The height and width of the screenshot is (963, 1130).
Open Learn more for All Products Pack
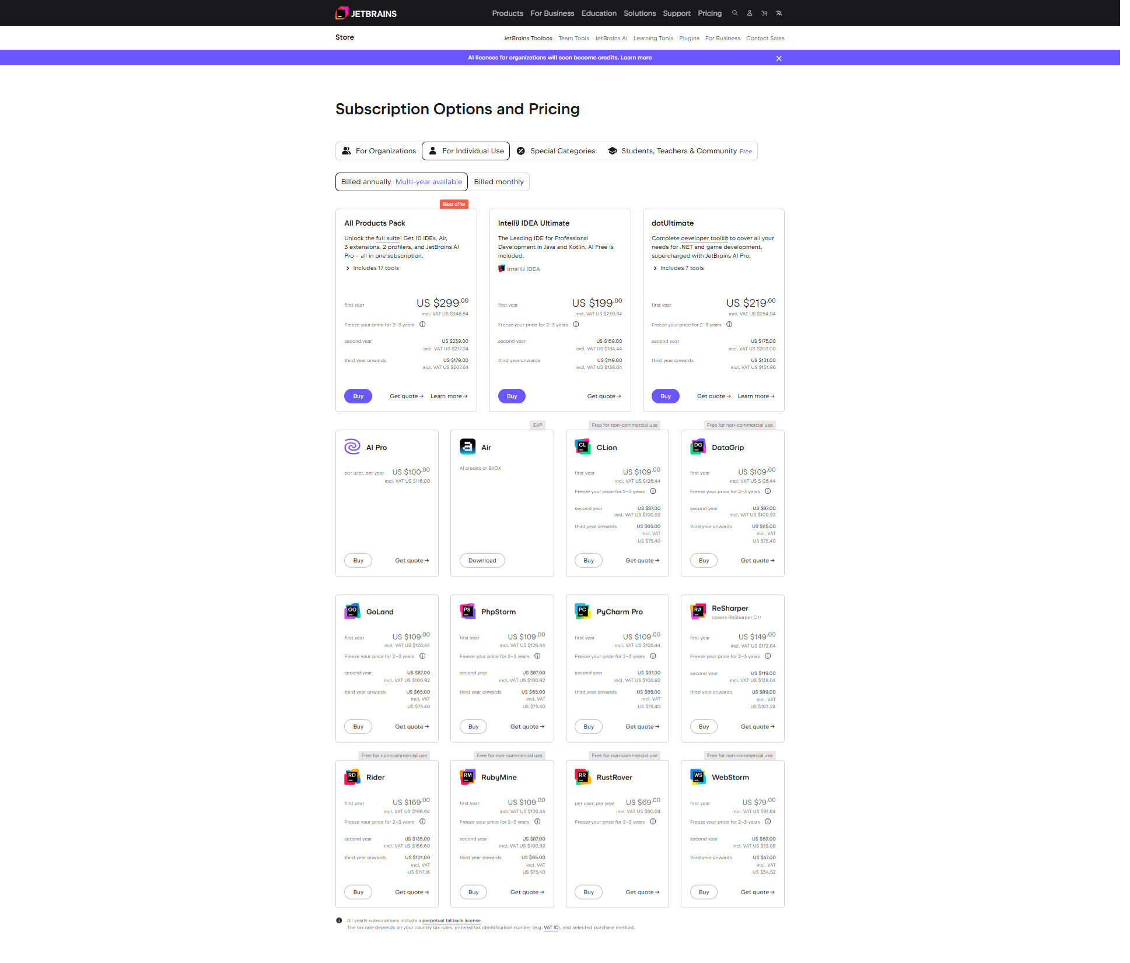(x=449, y=396)
